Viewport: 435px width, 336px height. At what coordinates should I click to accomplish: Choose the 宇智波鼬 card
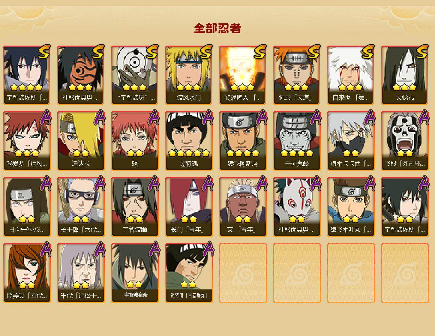click(135, 207)
